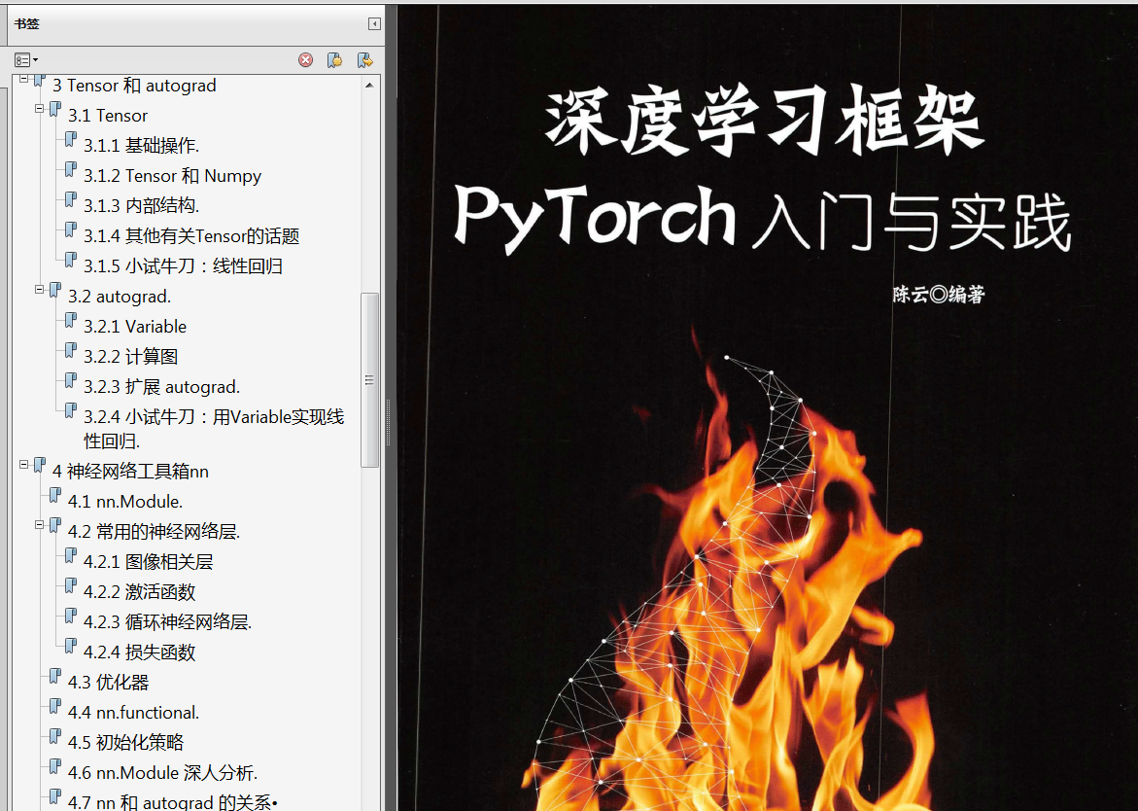
Task: Jump to bookmark '4.5 初始化策略'
Action: click(x=125, y=743)
